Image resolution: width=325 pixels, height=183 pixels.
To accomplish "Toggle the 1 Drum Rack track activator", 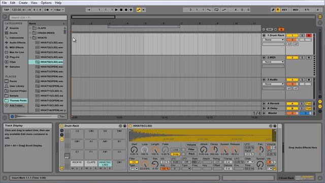I will coord(292,36).
